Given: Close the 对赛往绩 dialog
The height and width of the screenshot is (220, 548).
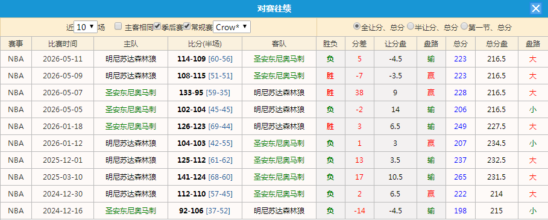Looking at the screenshot, I should pyautogui.click(x=536, y=8).
